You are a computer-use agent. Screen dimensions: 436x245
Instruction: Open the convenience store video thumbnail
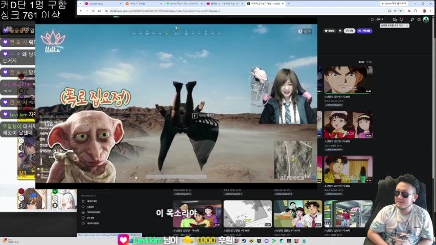point(348,214)
